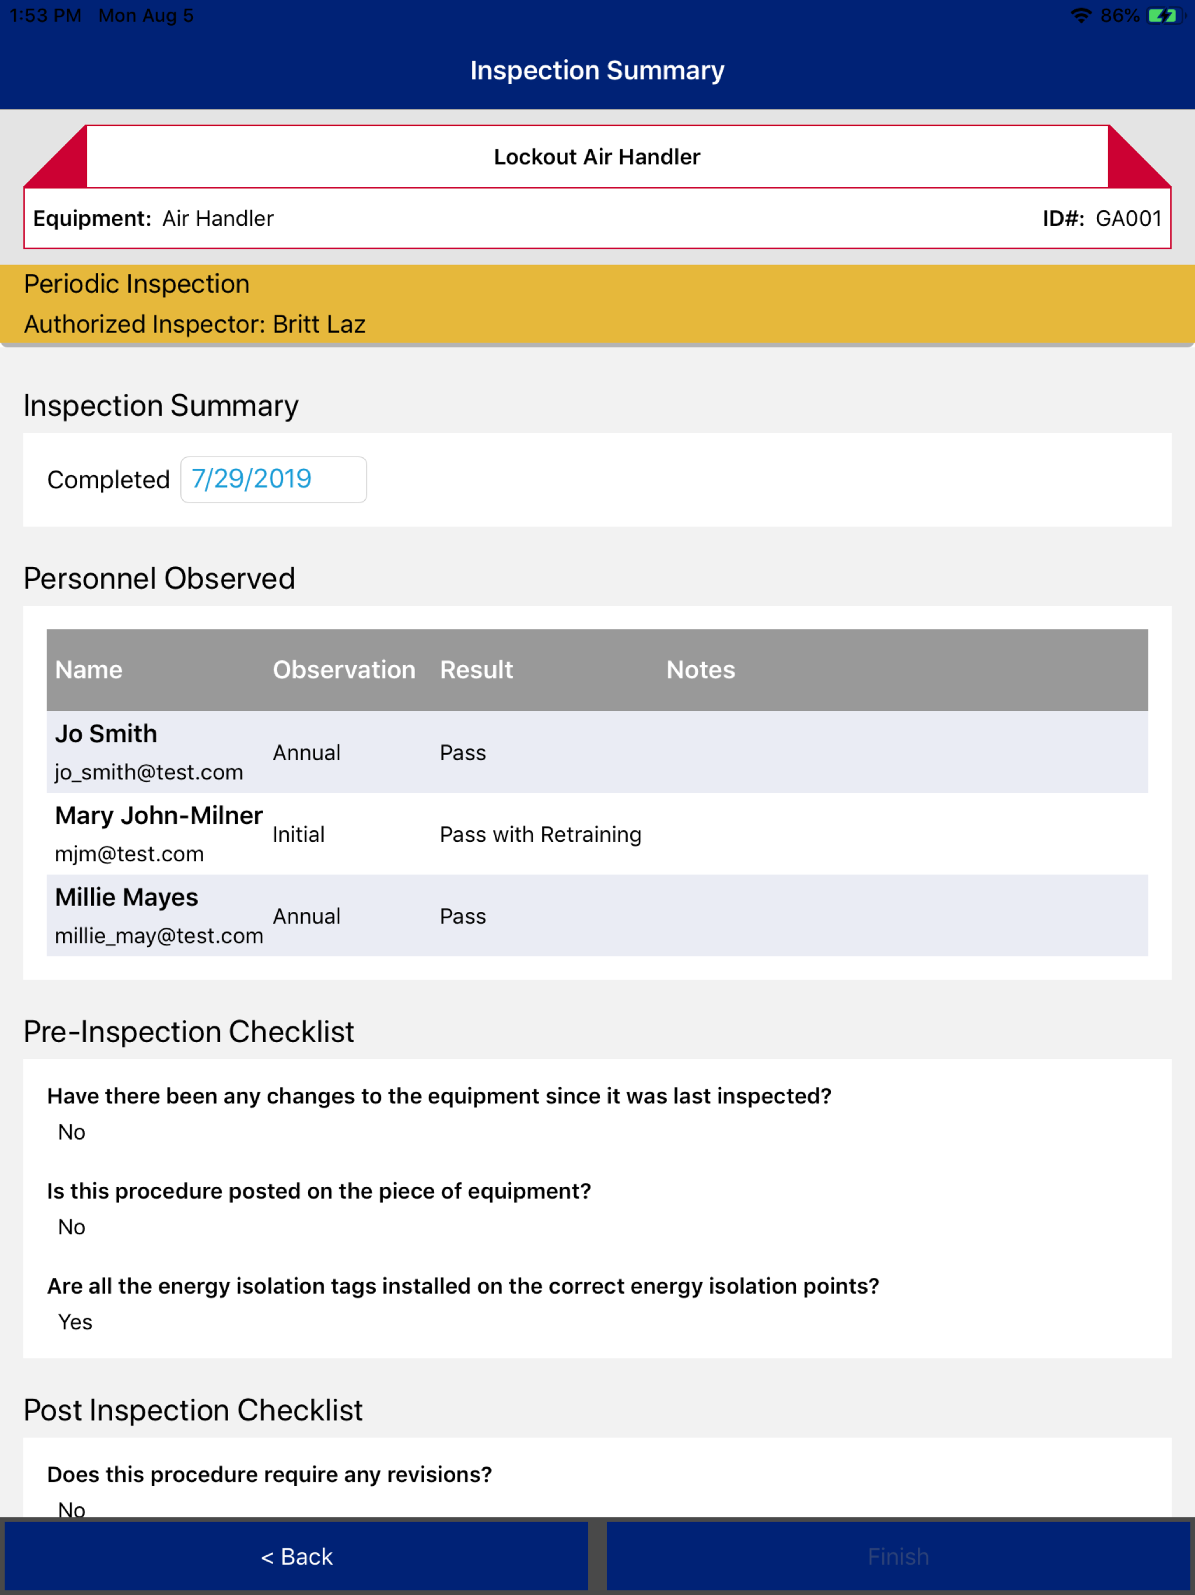Tap the battery charging icon
The width and height of the screenshot is (1195, 1595).
(x=1164, y=15)
